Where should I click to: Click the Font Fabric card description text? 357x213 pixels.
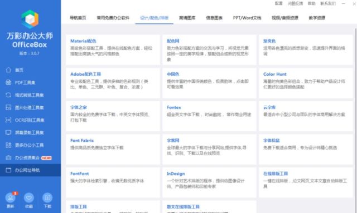tap(97, 147)
